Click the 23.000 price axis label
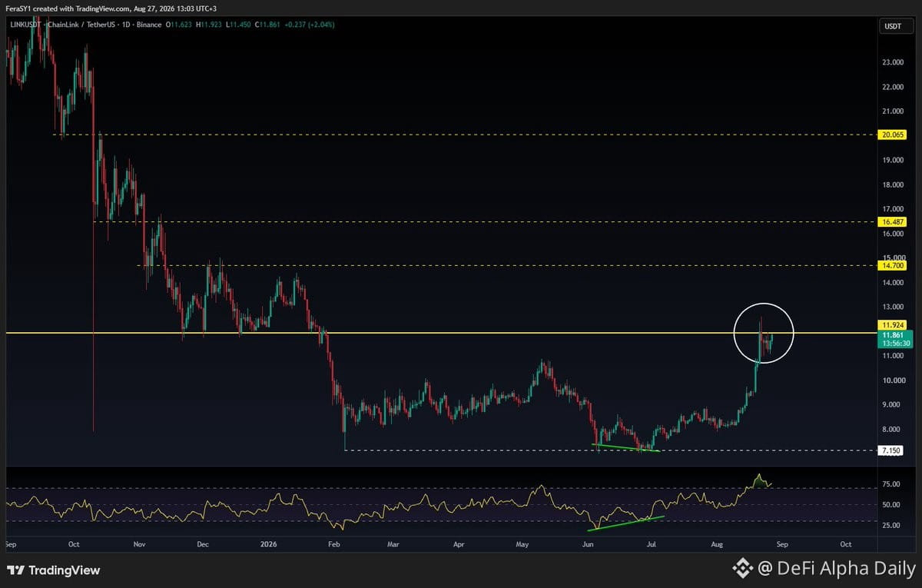Image resolution: width=922 pixels, height=588 pixels. pos(893,62)
